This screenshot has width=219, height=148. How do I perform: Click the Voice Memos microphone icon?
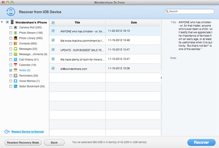pyautogui.click(x=15, y=81)
